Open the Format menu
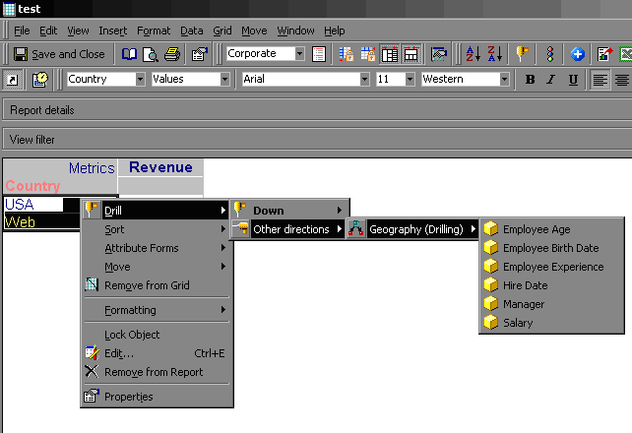The height and width of the screenshot is (433, 632). pos(154,31)
